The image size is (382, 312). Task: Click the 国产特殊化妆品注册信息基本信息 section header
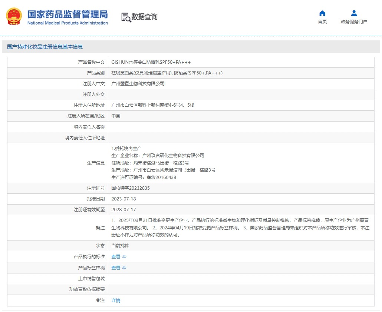pyautogui.click(x=45, y=47)
